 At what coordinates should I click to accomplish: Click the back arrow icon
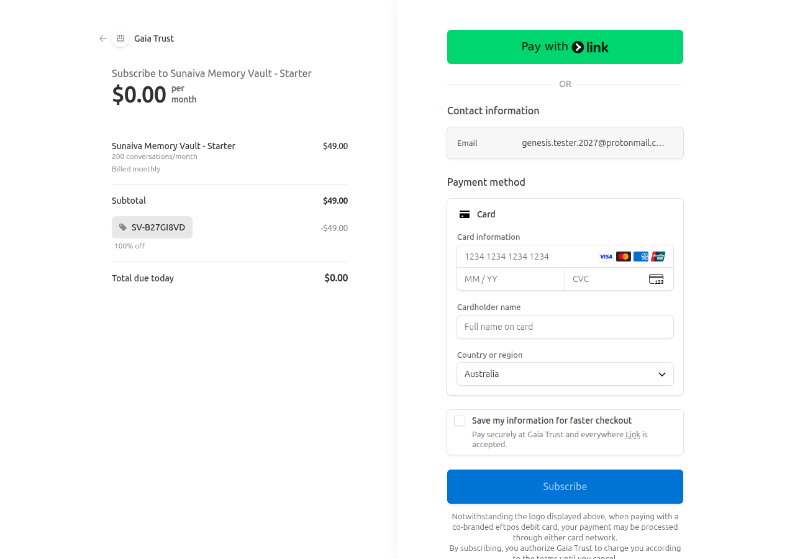point(103,39)
